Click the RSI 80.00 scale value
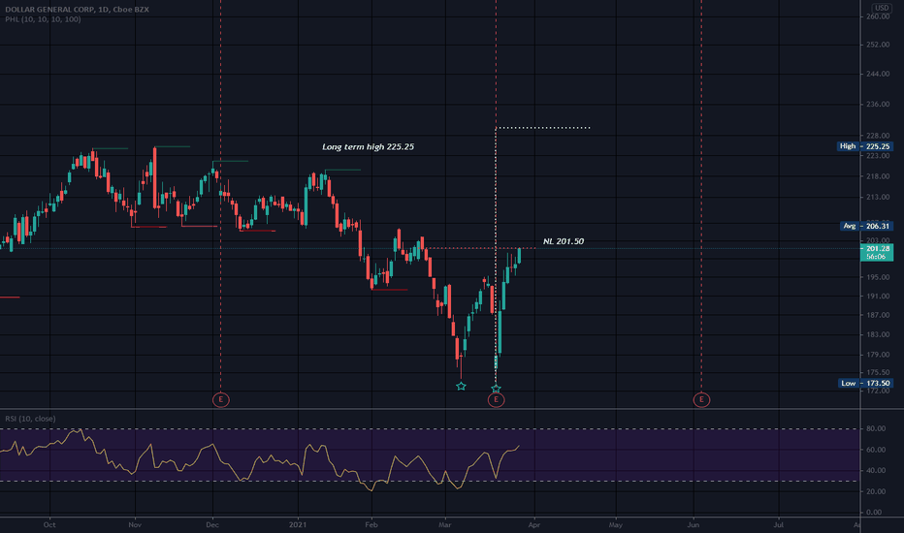This screenshot has height=533, width=904. coord(876,428)
